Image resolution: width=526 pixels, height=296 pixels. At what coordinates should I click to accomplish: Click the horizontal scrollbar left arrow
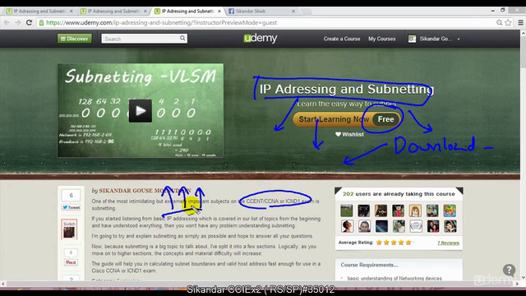point(3,284)
